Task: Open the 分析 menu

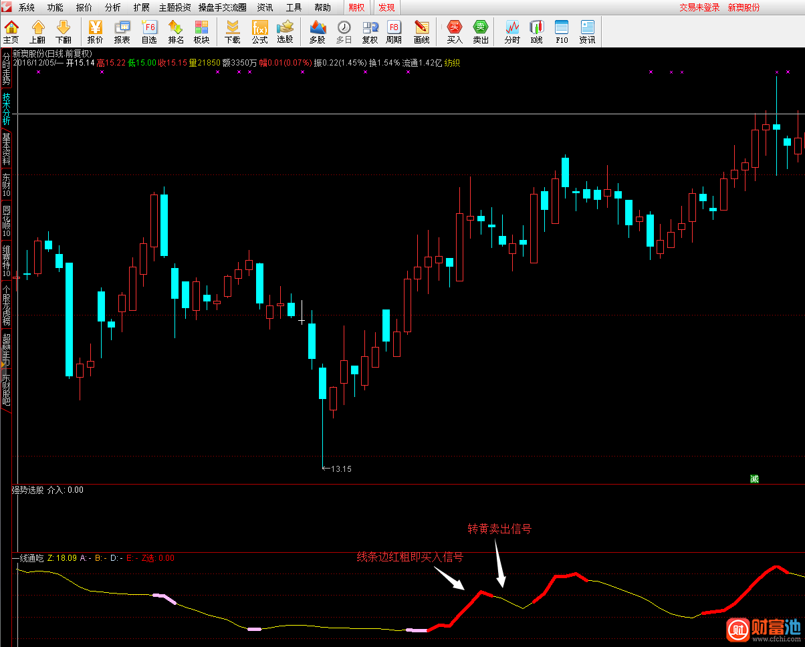Action: pos(113,7)
